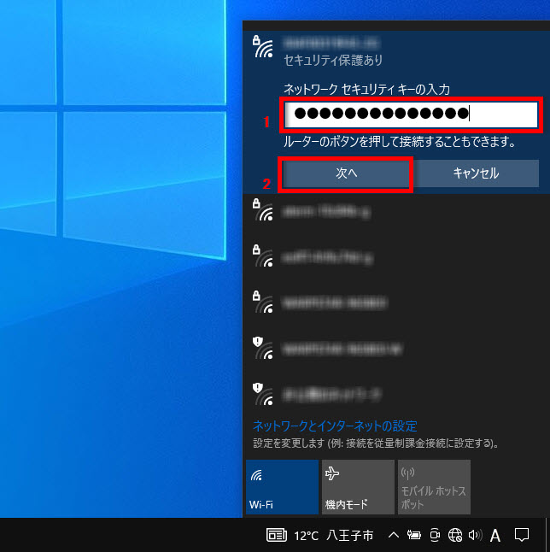
Task: Click the battery icon in the taskbar
Action: point(413,536)
